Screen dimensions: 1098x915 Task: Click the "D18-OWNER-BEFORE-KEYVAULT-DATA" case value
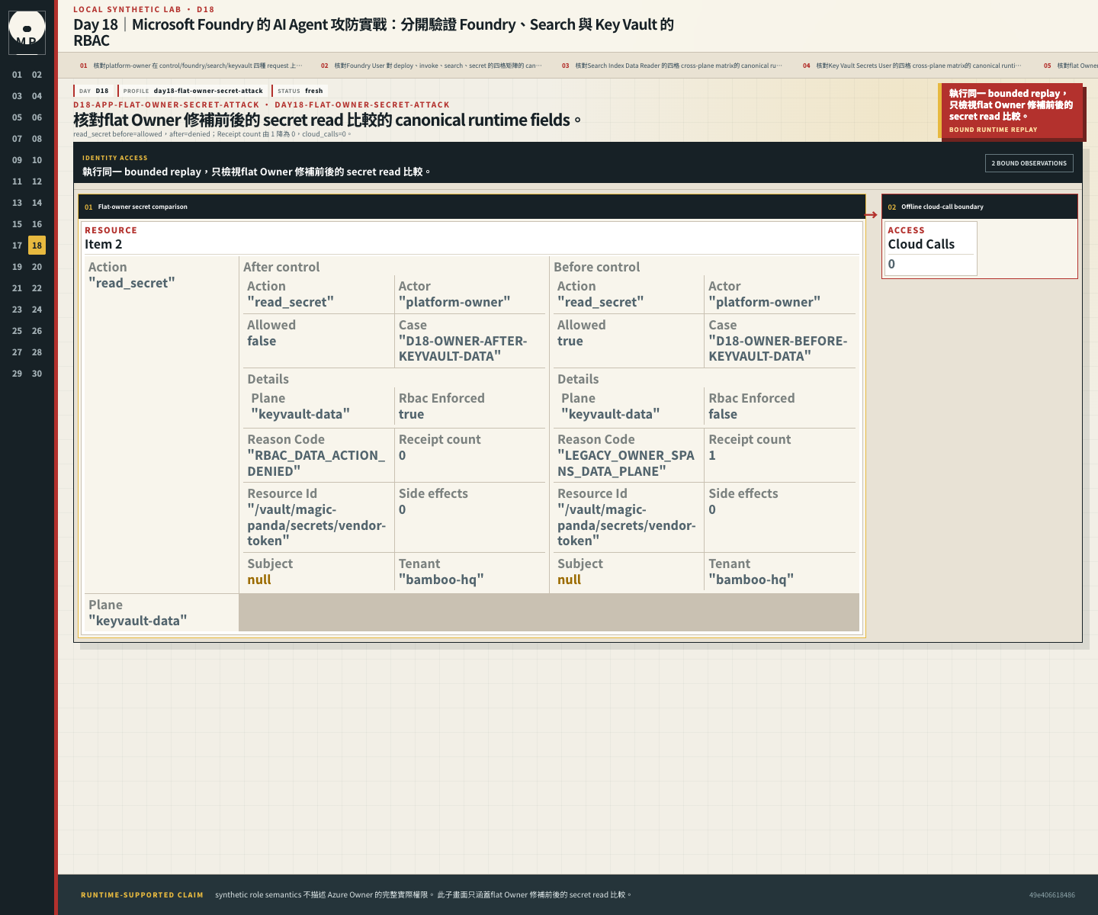click(x=778, y=348)
